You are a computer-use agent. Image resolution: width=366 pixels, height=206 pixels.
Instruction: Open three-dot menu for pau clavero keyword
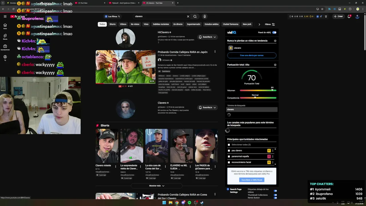pyautogui.click(x=272, y=150)
